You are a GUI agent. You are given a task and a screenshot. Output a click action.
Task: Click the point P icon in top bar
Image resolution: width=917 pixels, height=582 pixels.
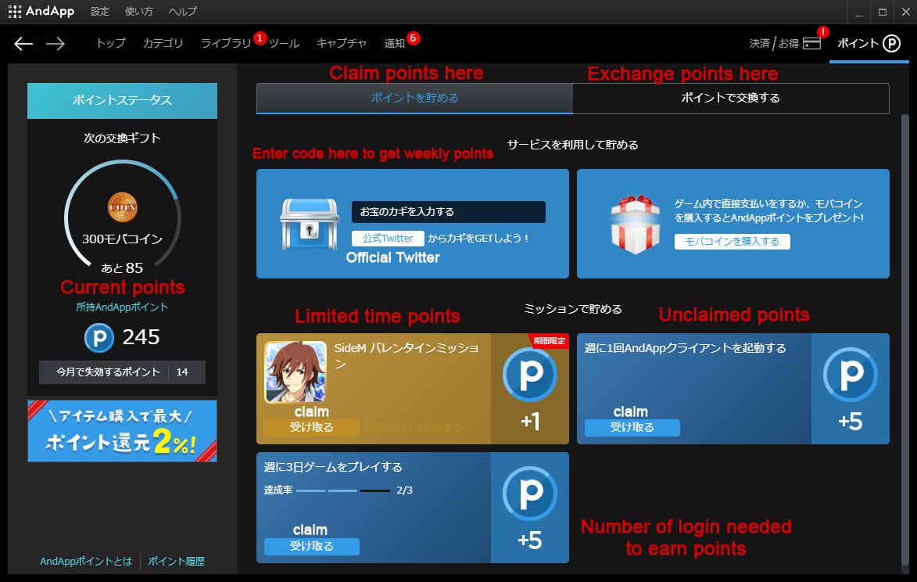click(891, 43)
